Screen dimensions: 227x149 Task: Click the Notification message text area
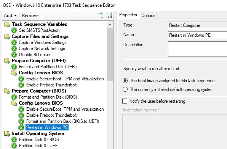(x=174, y=132)
